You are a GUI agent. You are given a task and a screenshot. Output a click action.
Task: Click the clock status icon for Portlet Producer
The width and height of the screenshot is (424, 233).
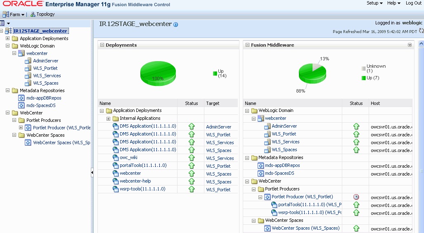click(356, 197)
